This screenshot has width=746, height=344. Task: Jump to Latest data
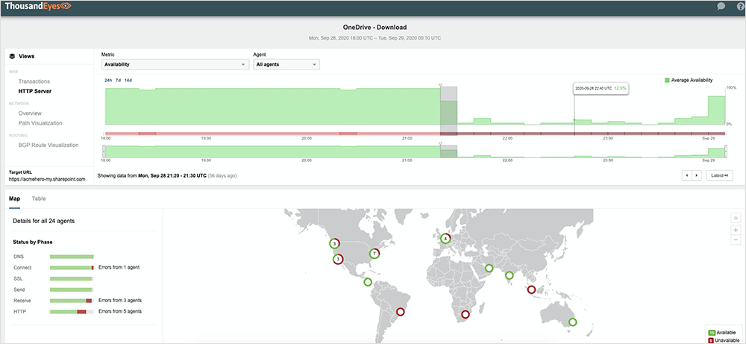click(x=718, y=175)
